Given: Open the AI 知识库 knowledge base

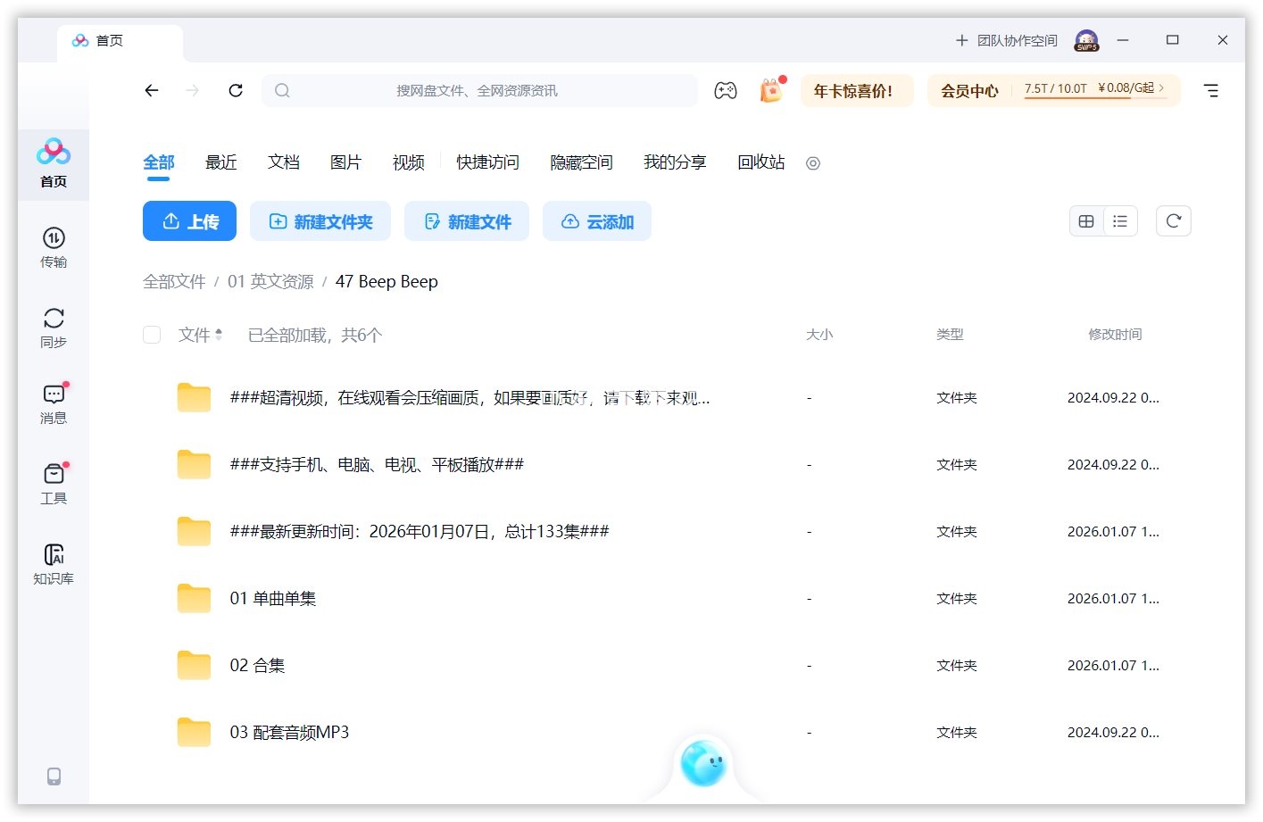Looking at the screenshot, I should click(54, 562).
